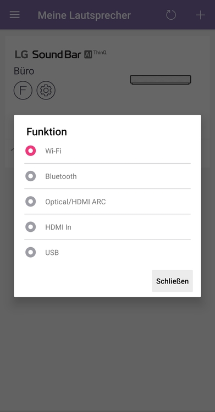
Task: Tap the 'HDMI In' text label
Action: [58, 227]
